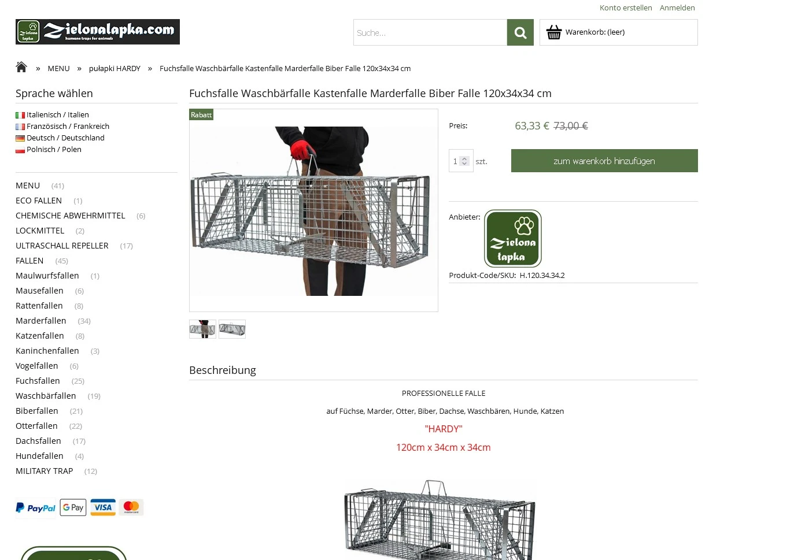The image size is (794, 560).
Task: Click the Anmelden link
Action: pyautogui.click(x=677, y=8)
